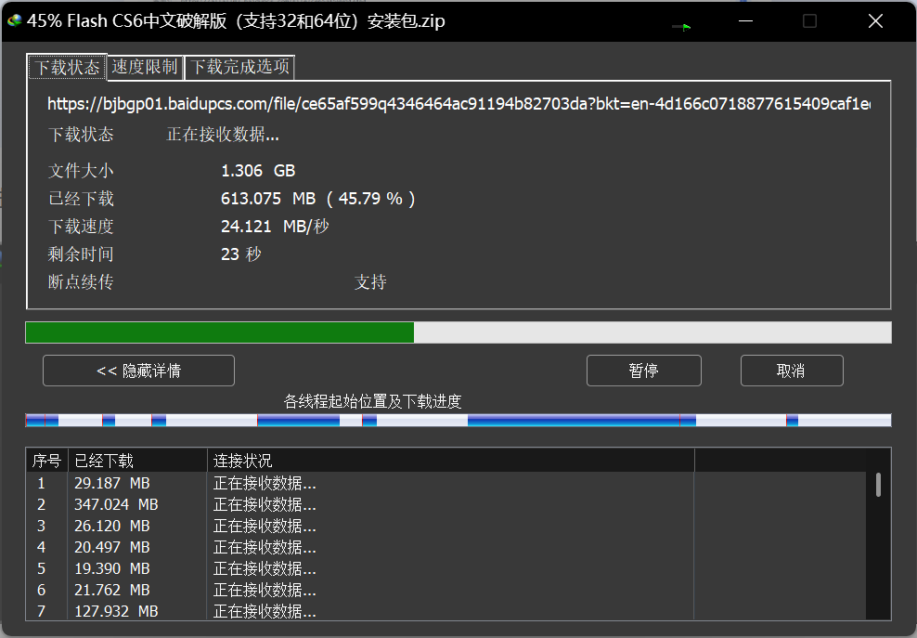Click the << 隐藏详情 button
The image size is (917, 638).
(138, 371)
